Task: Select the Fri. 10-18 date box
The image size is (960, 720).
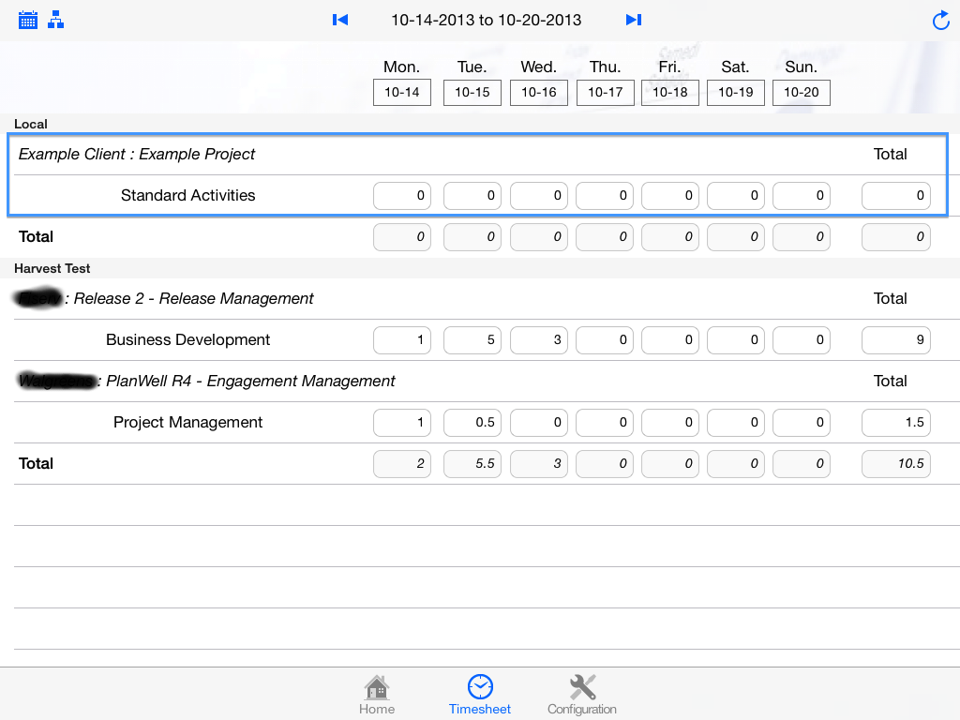Action: tap(670, 93)
